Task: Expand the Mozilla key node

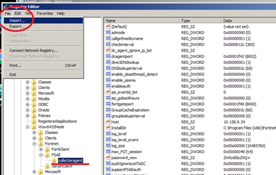Action: click(x=27, y=99)
